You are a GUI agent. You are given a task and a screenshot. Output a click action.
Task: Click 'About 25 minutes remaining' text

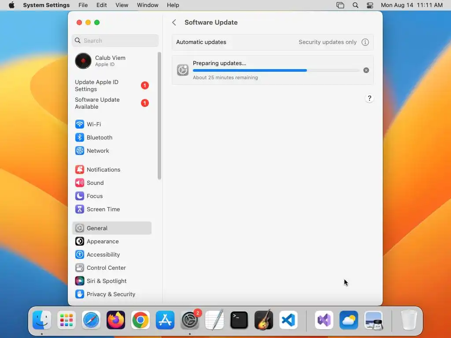(x=225, y=77)
